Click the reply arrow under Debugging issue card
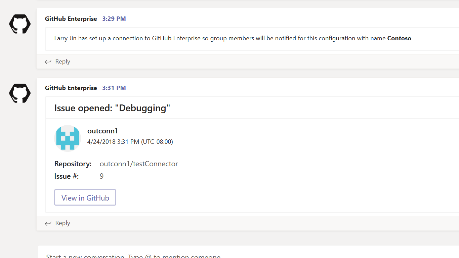 [x=48, y=223]
